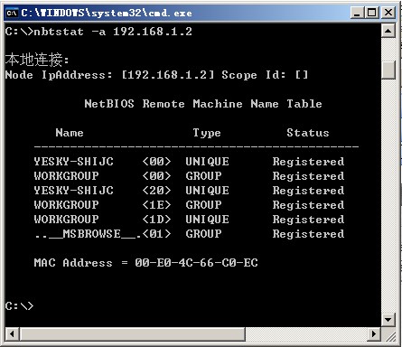The width and height of the screenshot is (402, 347).
Task: Click the Type column header
Action: pyautogui.click(x=207, y=133)
